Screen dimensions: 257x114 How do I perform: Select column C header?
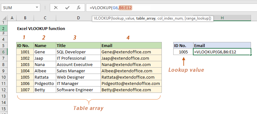pos(45,18)
